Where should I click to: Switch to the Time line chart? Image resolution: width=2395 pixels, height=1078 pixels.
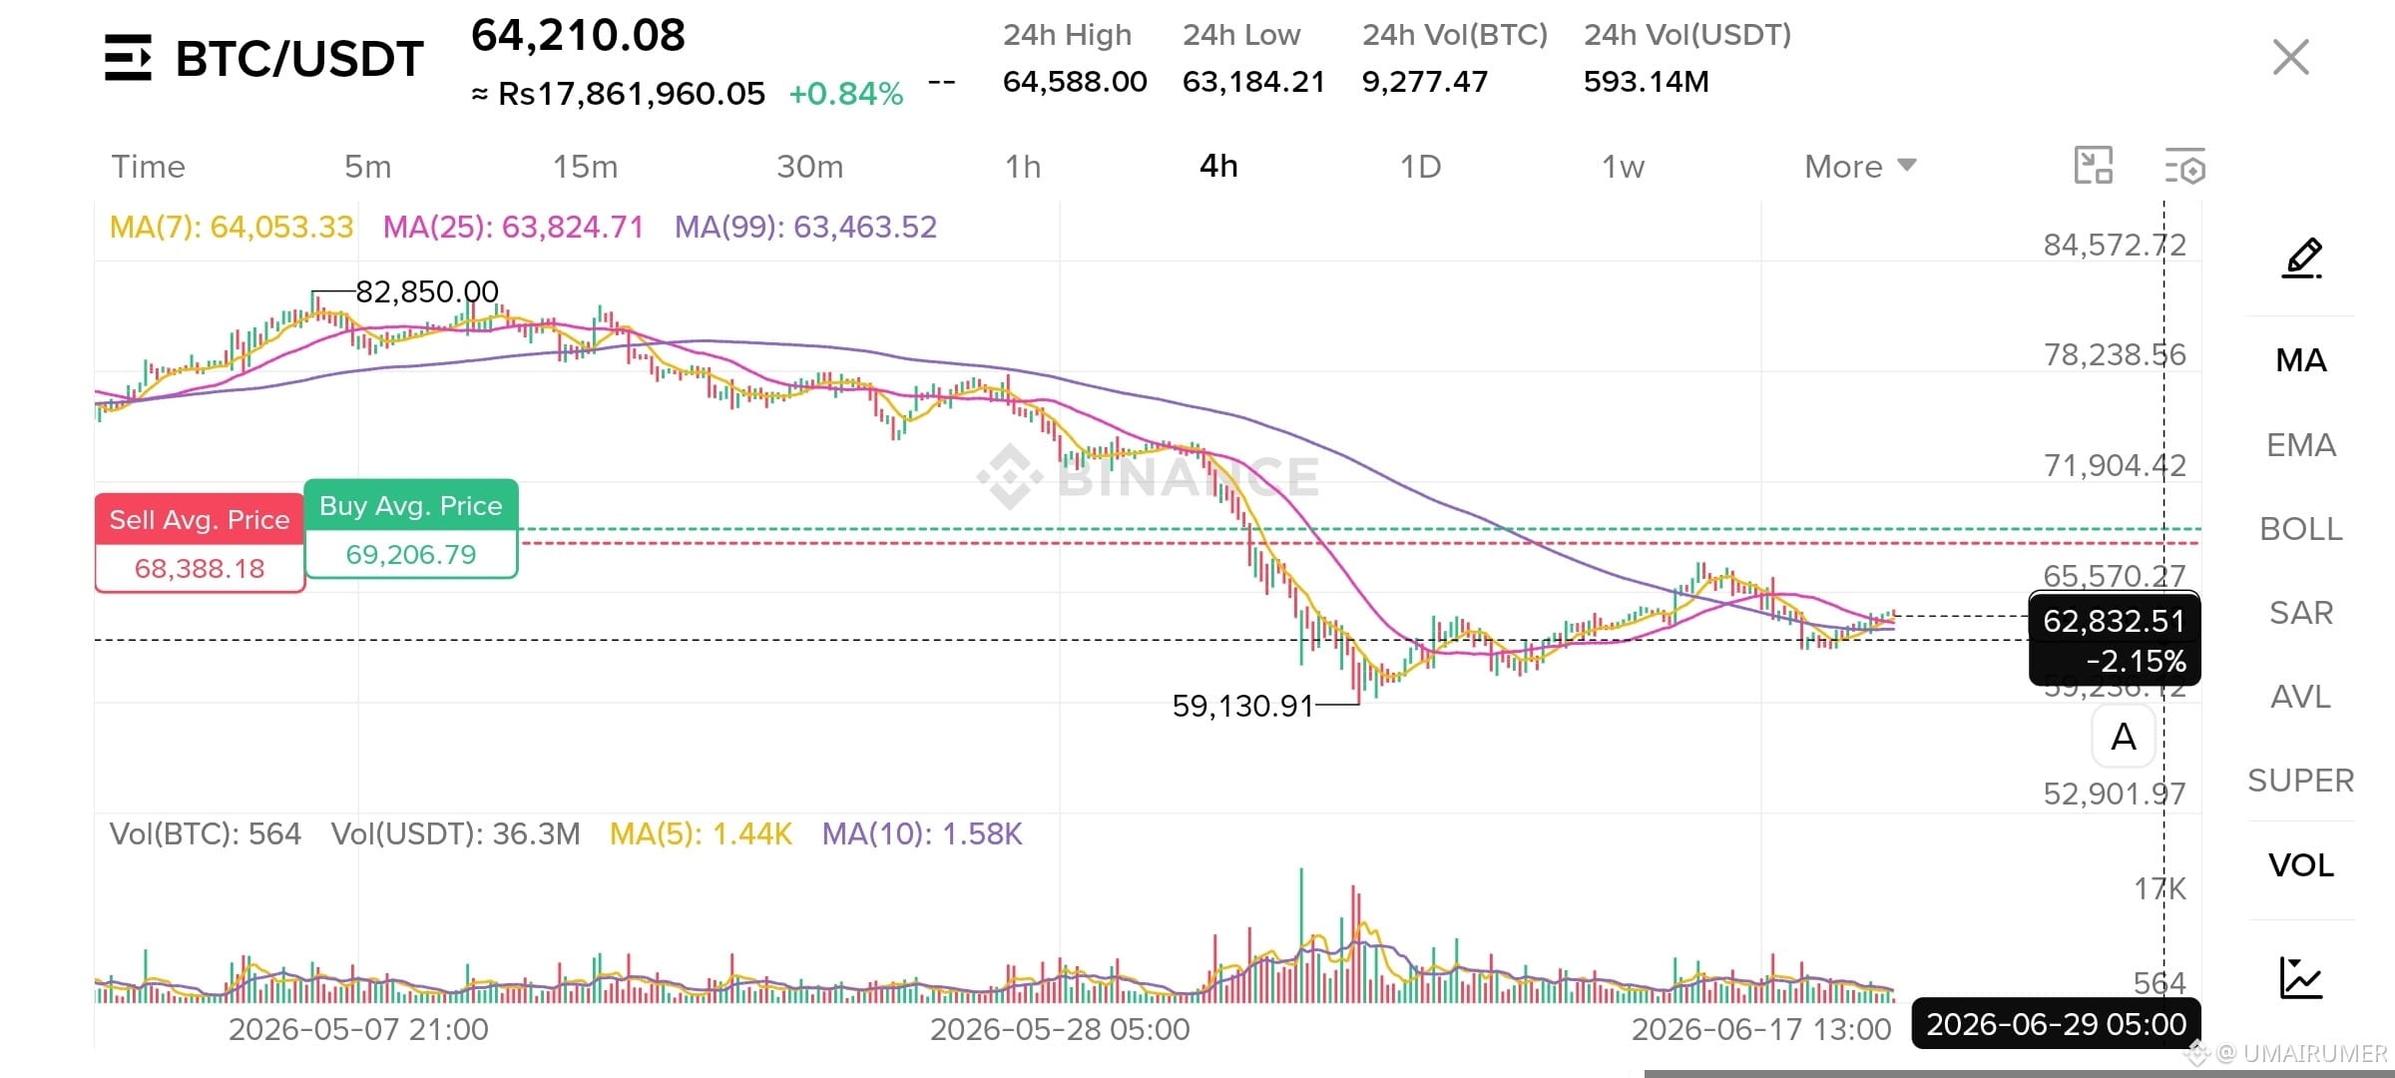(x=148, y=166)
